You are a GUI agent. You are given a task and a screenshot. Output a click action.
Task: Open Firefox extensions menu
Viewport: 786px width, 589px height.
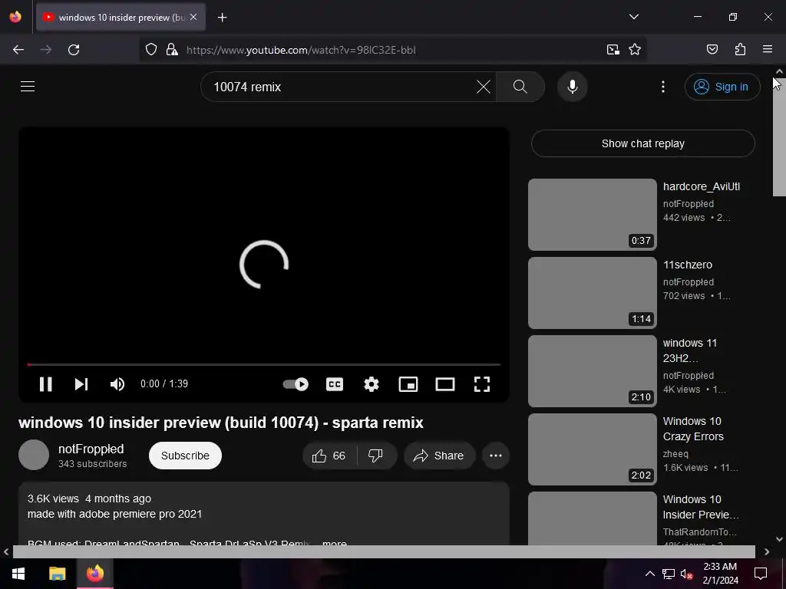740,50
